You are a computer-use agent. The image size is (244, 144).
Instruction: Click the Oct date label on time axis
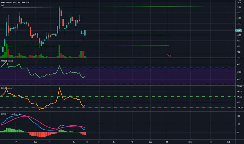coord(74,142)
